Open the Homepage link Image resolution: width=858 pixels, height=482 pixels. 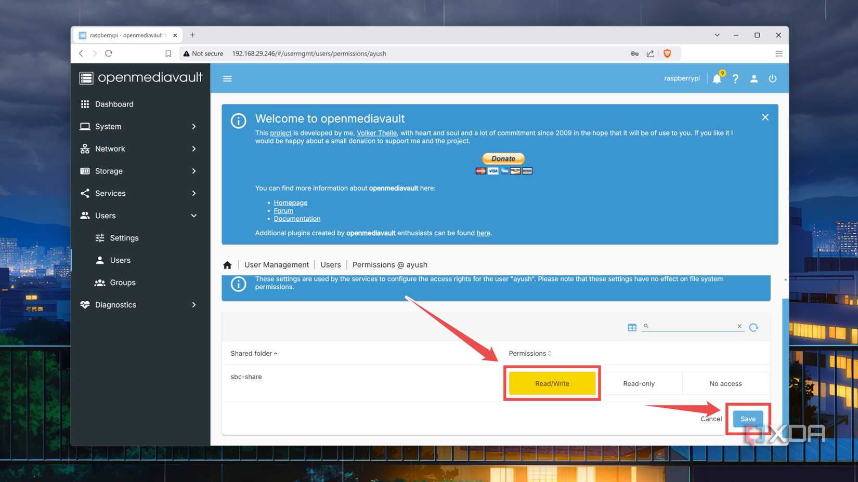(291, 203)
